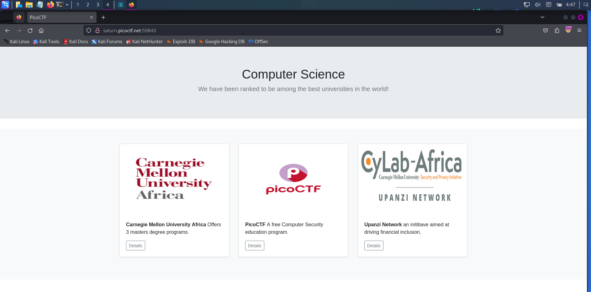
Task: Open the tracking protection shield icon
Action: pyautogui.click(x=89, y=30)
